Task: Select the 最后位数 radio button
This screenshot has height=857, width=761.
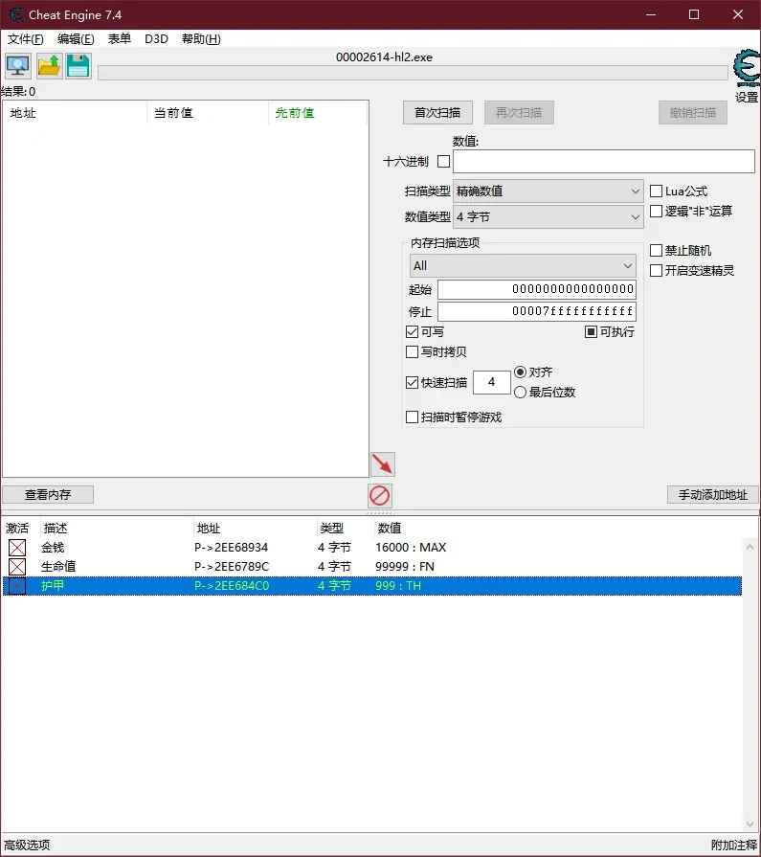Action: pyautogui.click(x=521, y=392)
